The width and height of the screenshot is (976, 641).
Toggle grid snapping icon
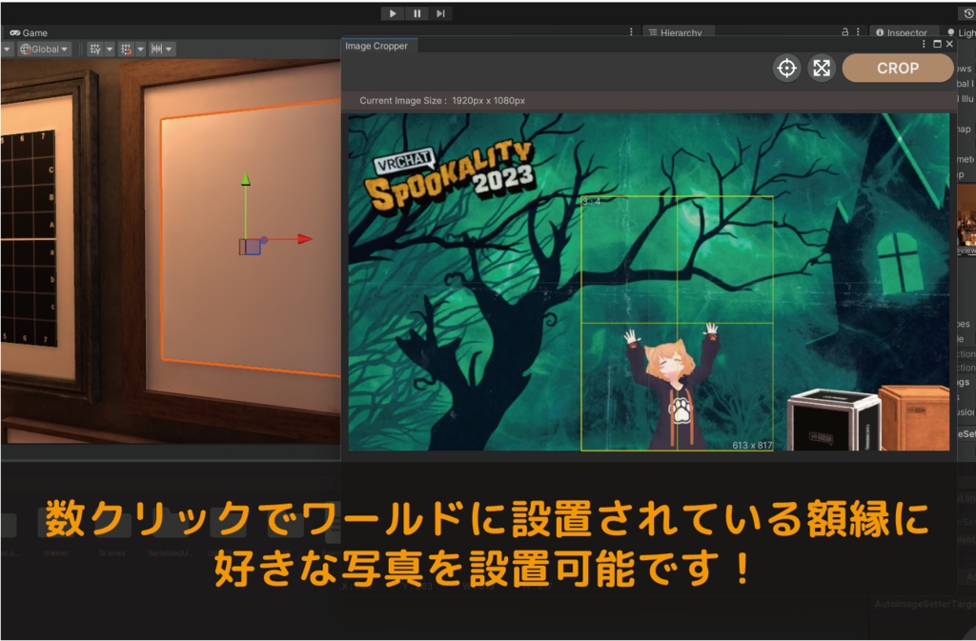(x=127, y=50)
